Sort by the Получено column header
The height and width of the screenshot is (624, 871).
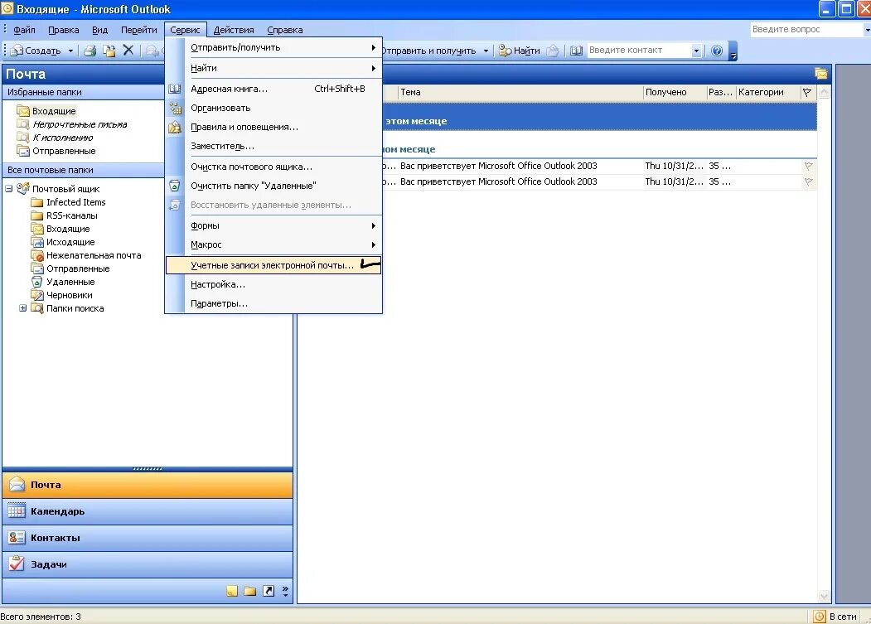tap(675, 92)
